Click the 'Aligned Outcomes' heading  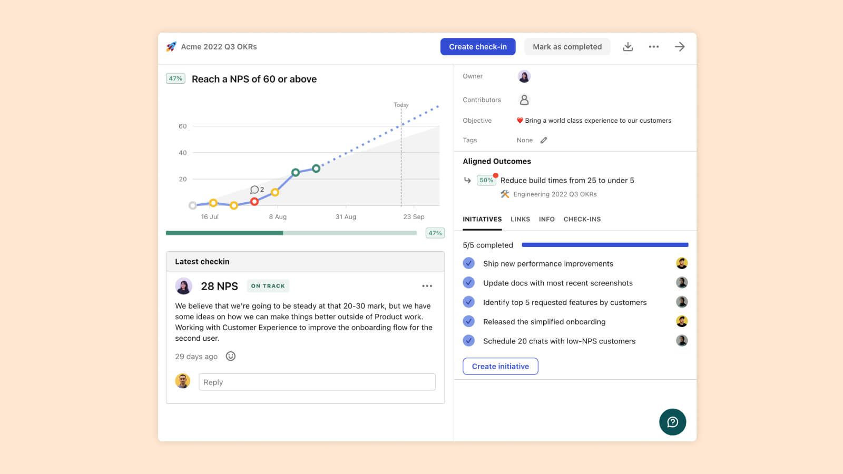pyautogui.click(x=497, y=161)
